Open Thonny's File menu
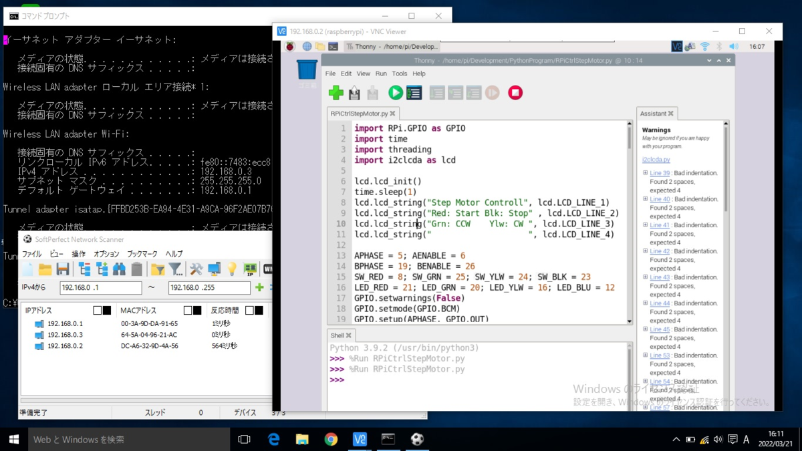 pos(330,73)
